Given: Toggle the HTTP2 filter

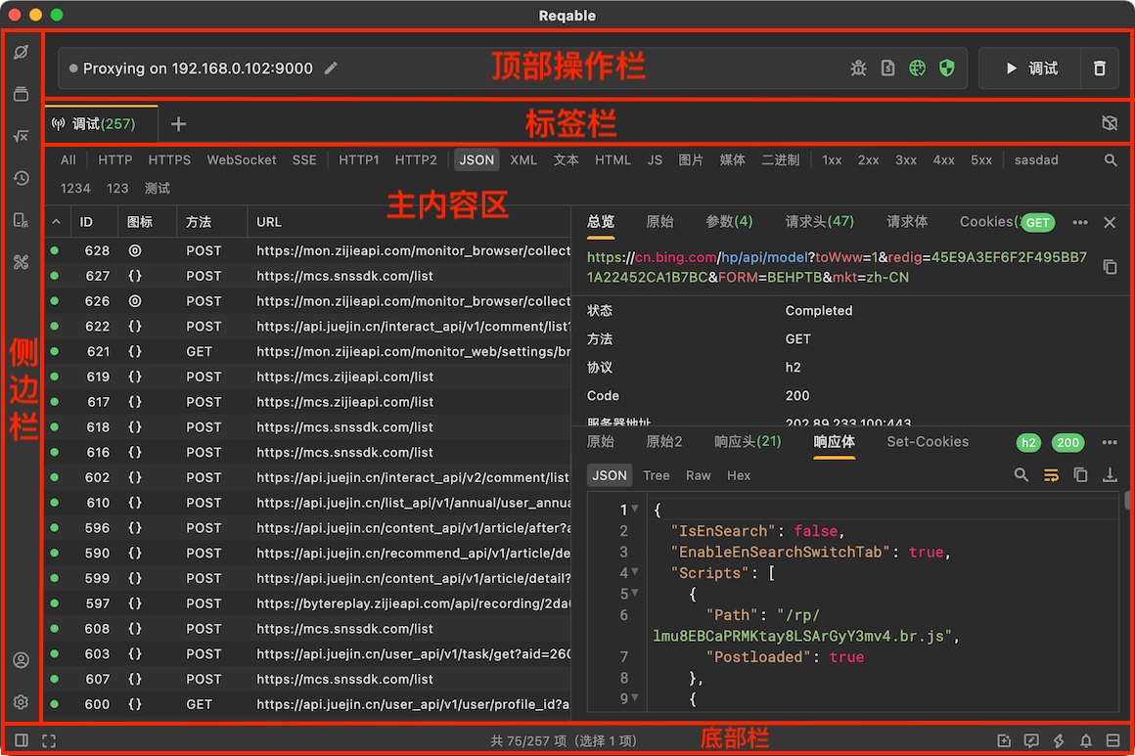Looking at the screenshot, I should tap(416, 159).
